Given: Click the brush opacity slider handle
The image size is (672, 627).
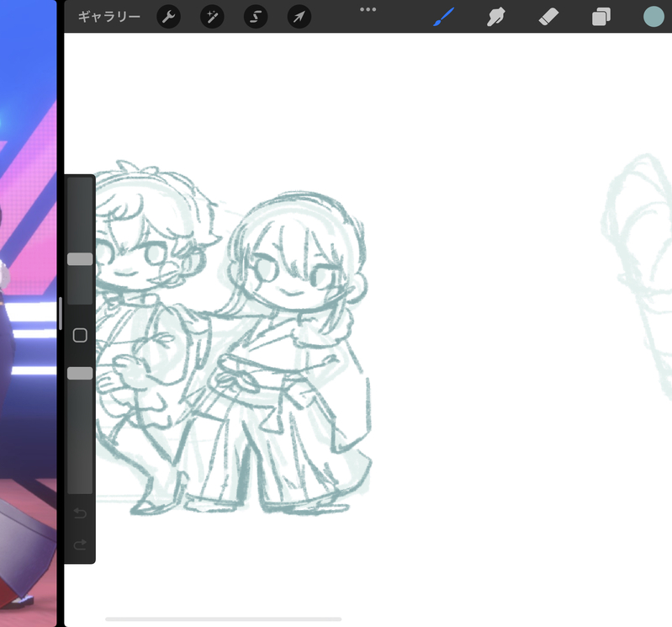Looking at the screenshot, I should [80, 373].
